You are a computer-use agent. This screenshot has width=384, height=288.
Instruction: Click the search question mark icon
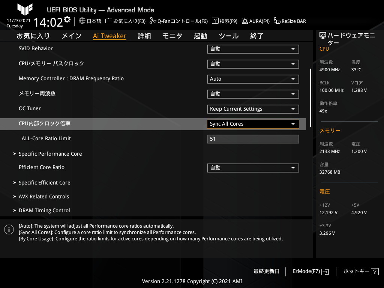(215, 21)
